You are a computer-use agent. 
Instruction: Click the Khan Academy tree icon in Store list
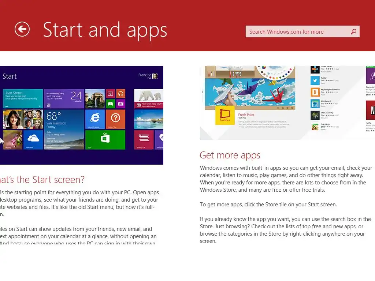coord(315,115)
